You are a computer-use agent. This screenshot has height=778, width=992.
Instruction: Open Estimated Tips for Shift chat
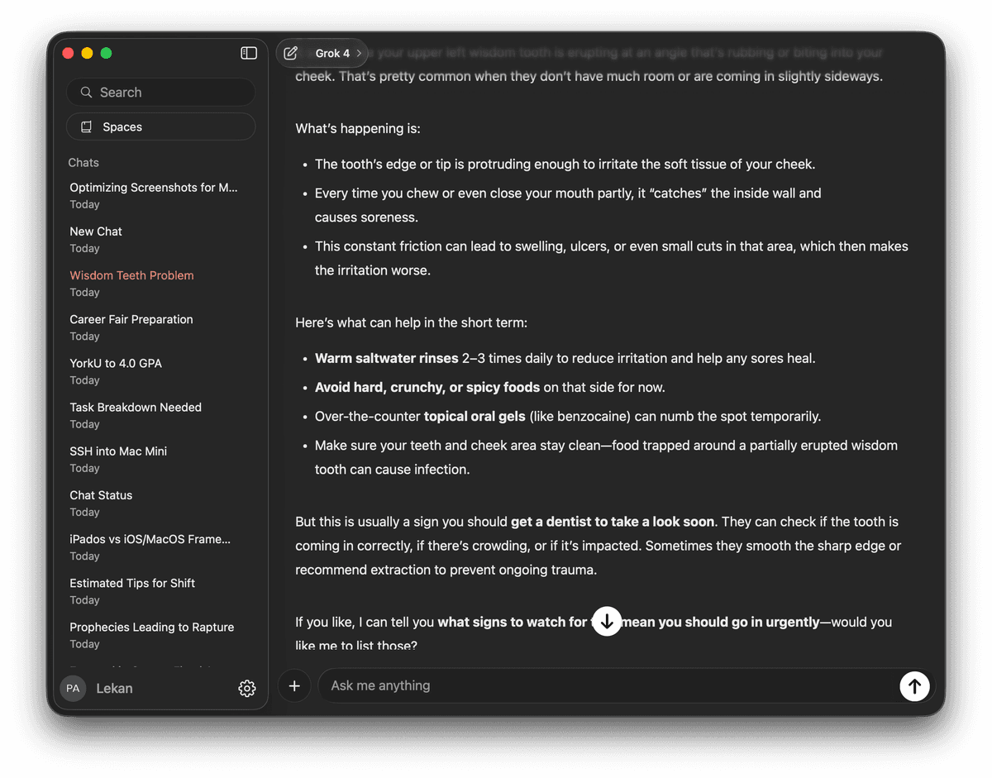tap(132, 589)
